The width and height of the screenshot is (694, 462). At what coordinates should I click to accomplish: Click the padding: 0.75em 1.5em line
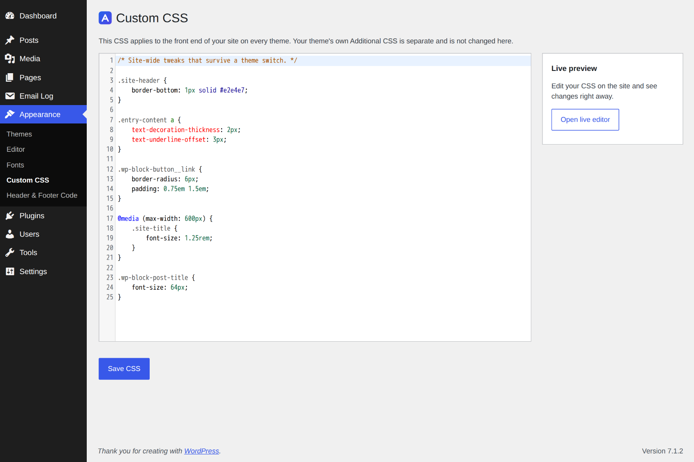[x=170, y=189]
